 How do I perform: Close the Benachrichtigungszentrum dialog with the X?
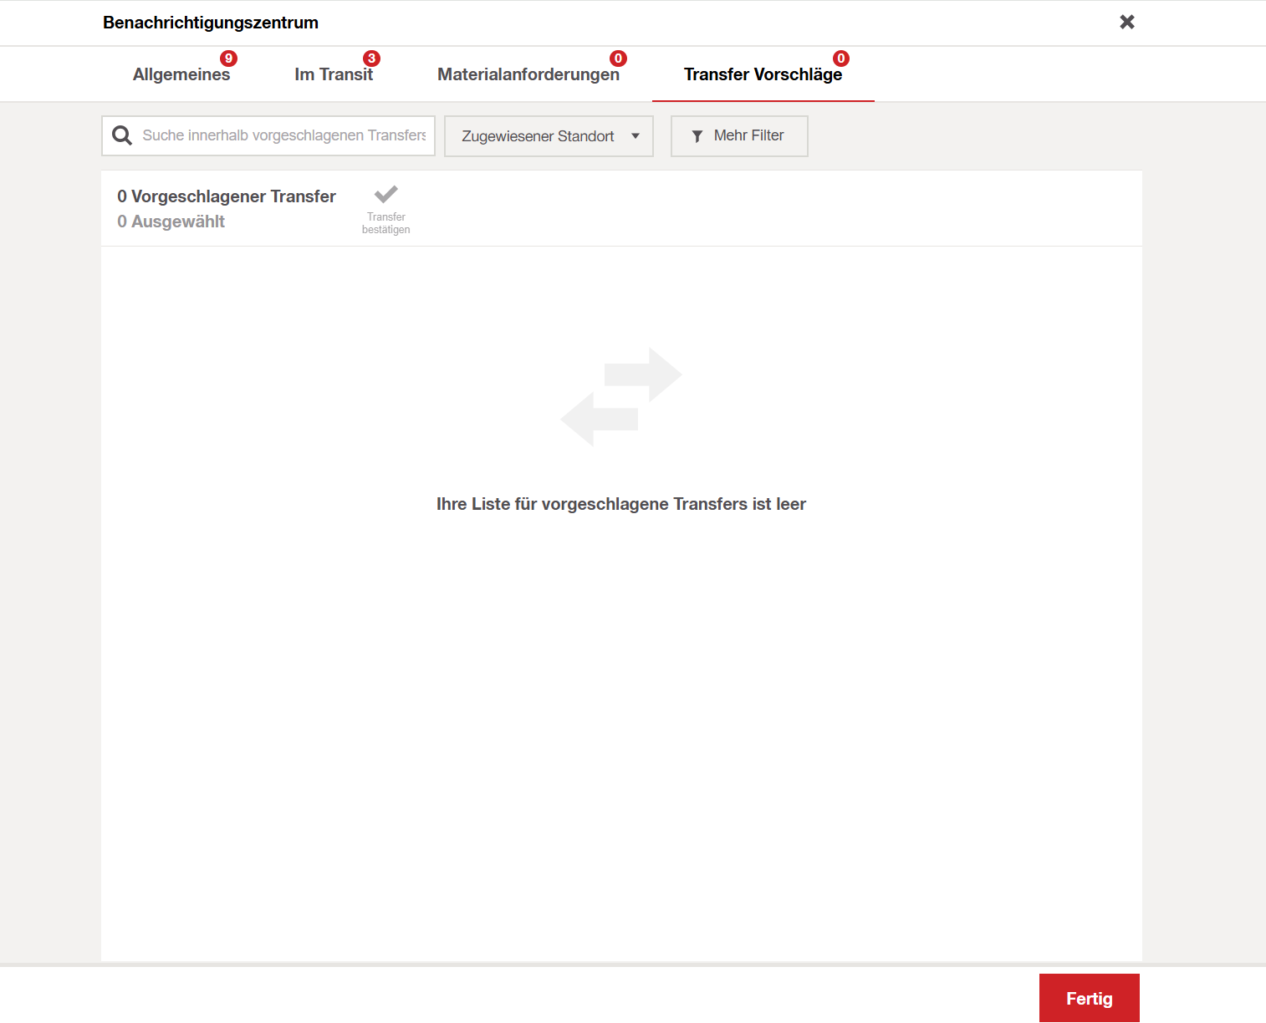(1126, 23)
